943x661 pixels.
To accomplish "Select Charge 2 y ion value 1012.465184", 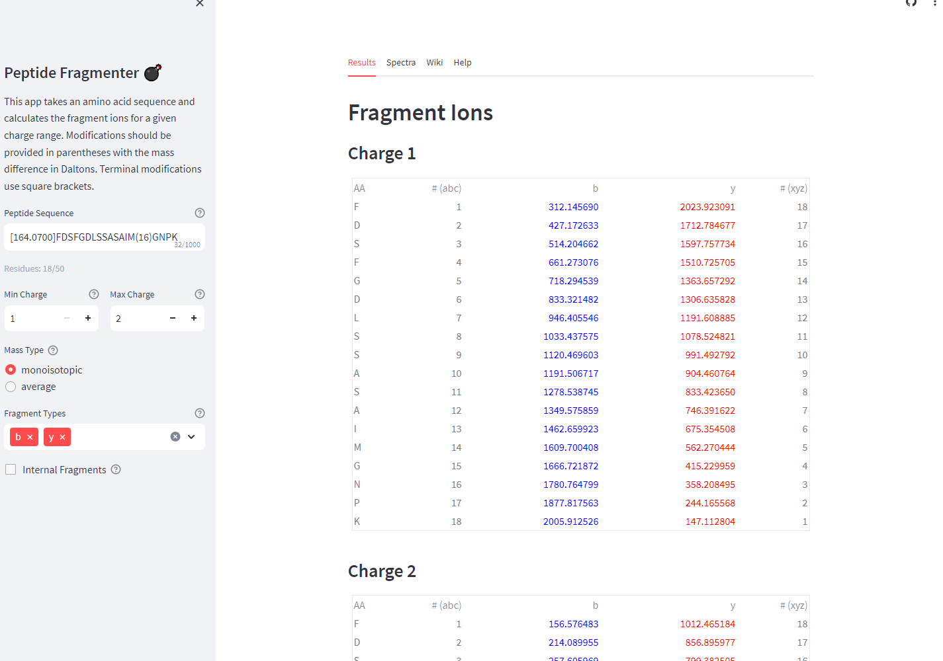I will pos(707,624).
